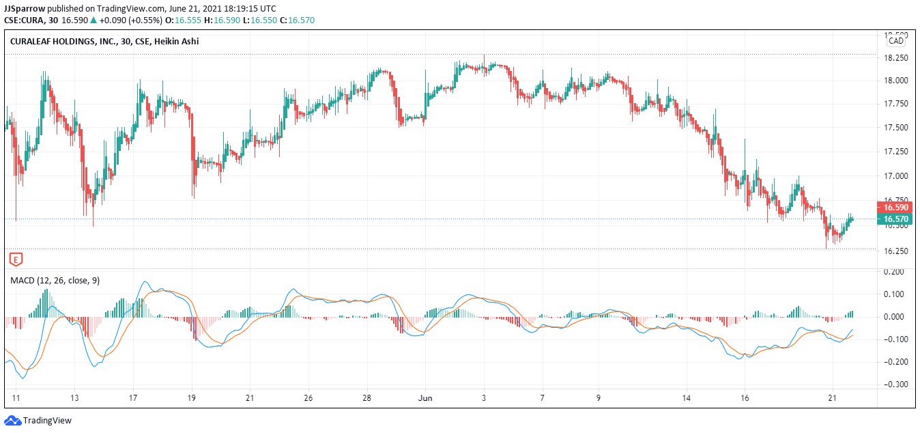
Task: Click the CAD currency label
Action: point(895,41)
